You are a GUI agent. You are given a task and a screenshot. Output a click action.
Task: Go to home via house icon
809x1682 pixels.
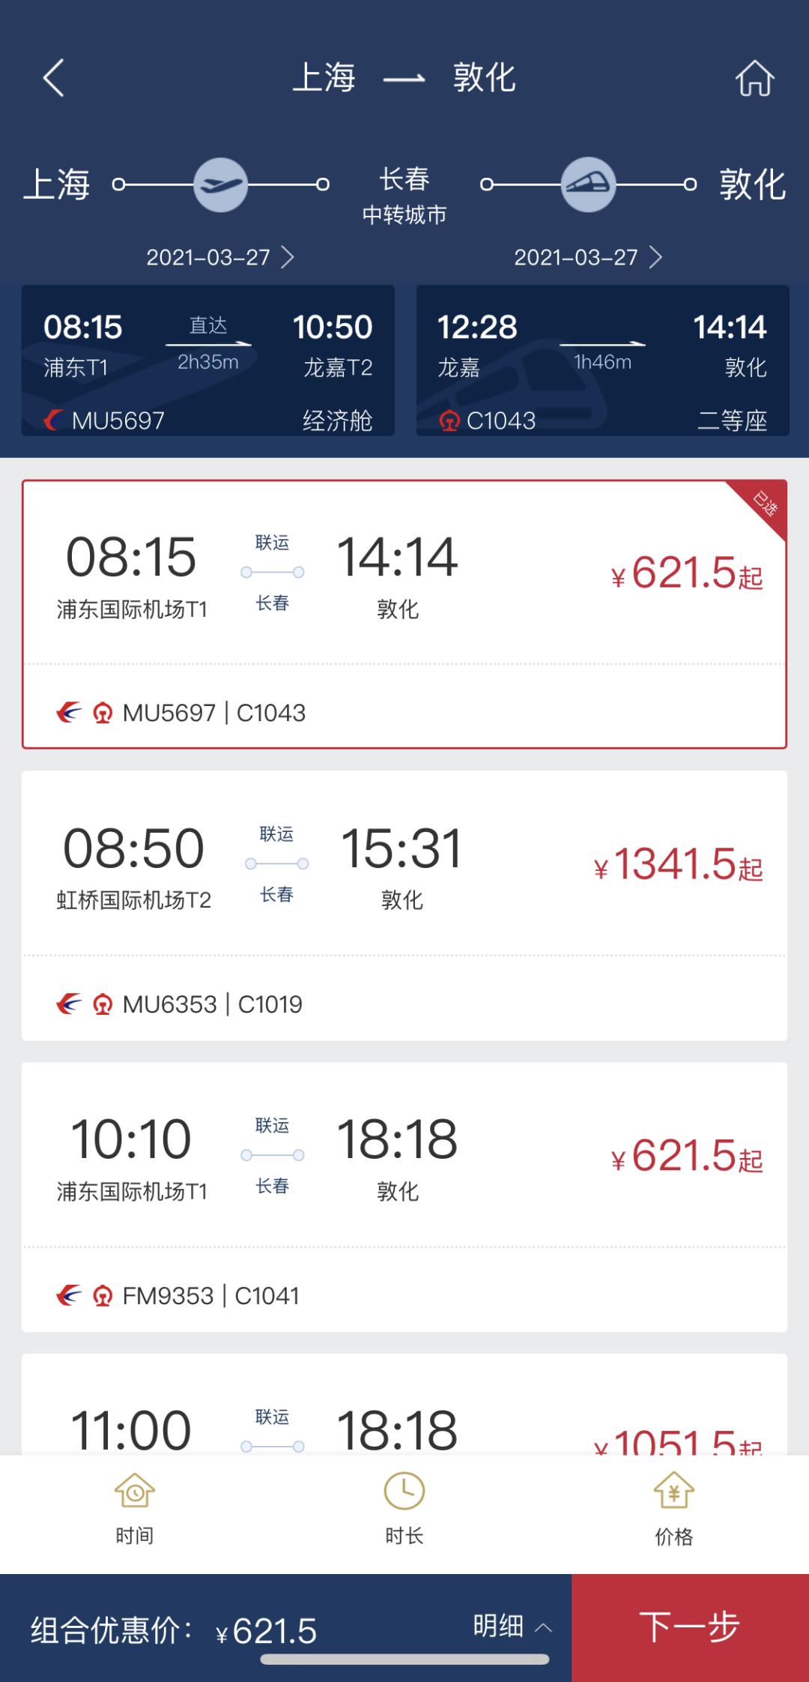[x=754, y=78]
